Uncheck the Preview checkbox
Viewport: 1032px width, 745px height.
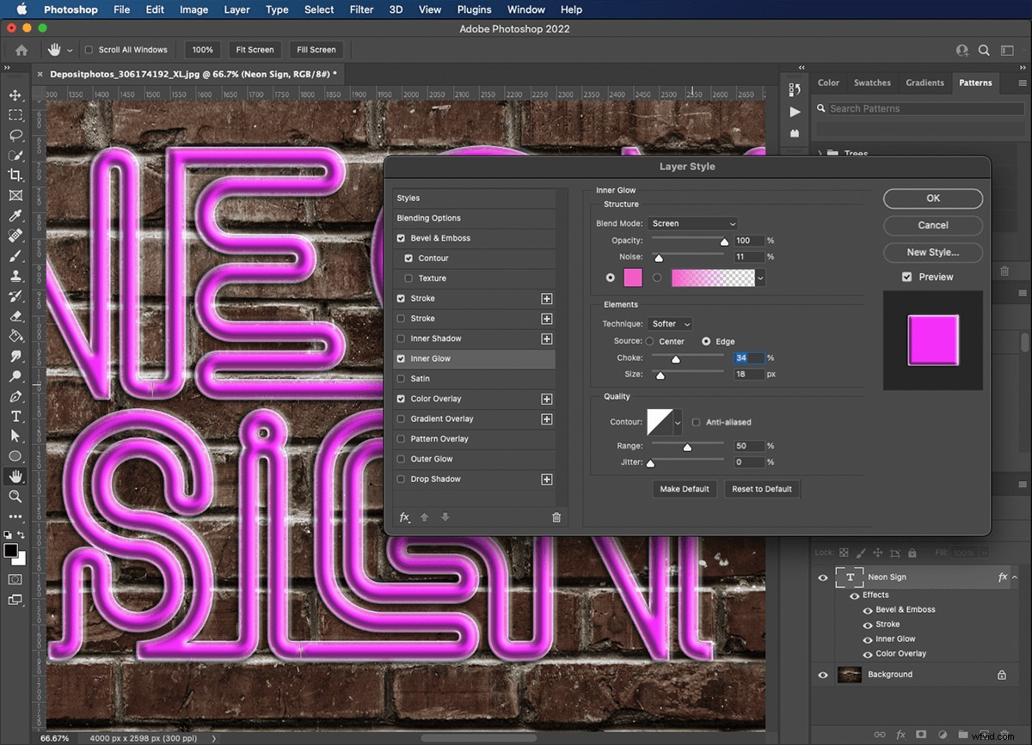906,277
